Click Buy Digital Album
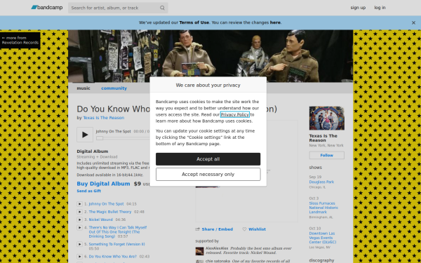This screenshot has width=421, height=263. click(103, 184)
